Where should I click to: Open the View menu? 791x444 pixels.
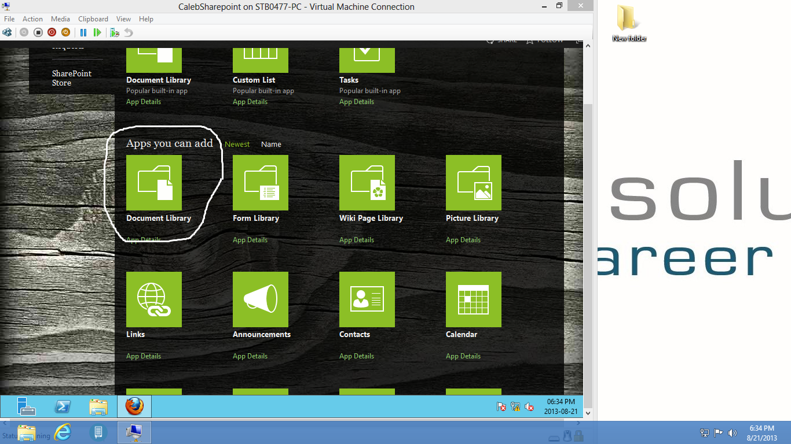click(123, 19)
